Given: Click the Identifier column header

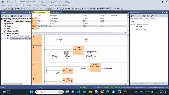Looking at the screenshot, I should [x=53, y=16].
